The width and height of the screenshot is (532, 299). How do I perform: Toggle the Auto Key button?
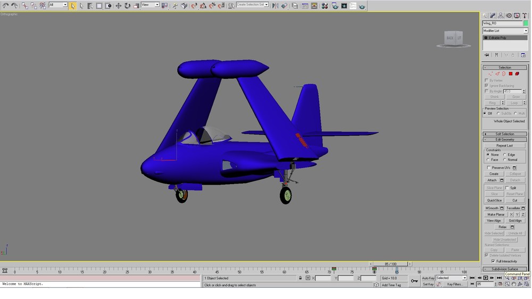tap(428, 278)
